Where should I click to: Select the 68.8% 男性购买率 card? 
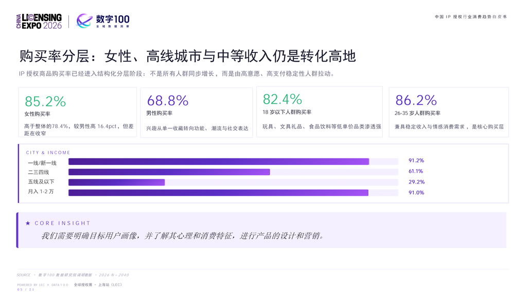pyautogui.click(x=196, y=113)
